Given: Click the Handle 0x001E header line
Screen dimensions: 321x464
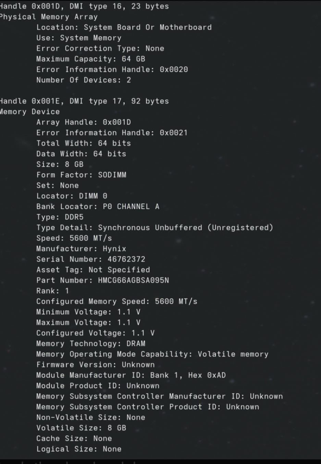Looking at the screenshot, I should point(84,101).
